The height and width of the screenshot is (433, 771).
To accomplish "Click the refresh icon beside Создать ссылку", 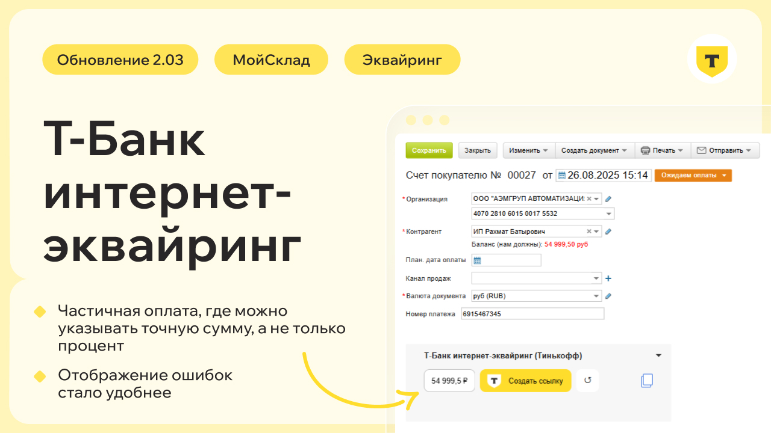I will pyautogui.click(x=588, y=381).
